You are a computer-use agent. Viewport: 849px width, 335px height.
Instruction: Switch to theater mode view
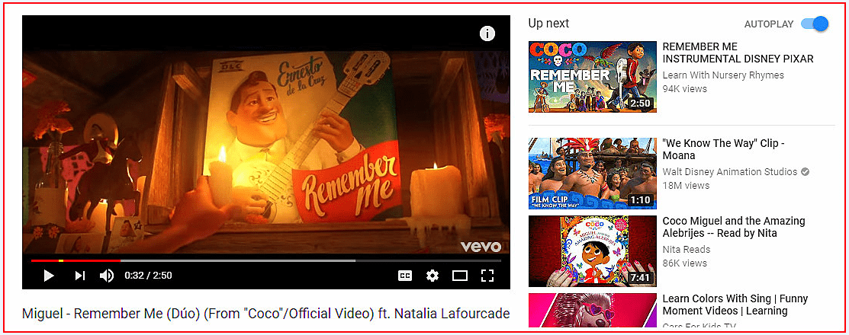click(x=460, y=276)
